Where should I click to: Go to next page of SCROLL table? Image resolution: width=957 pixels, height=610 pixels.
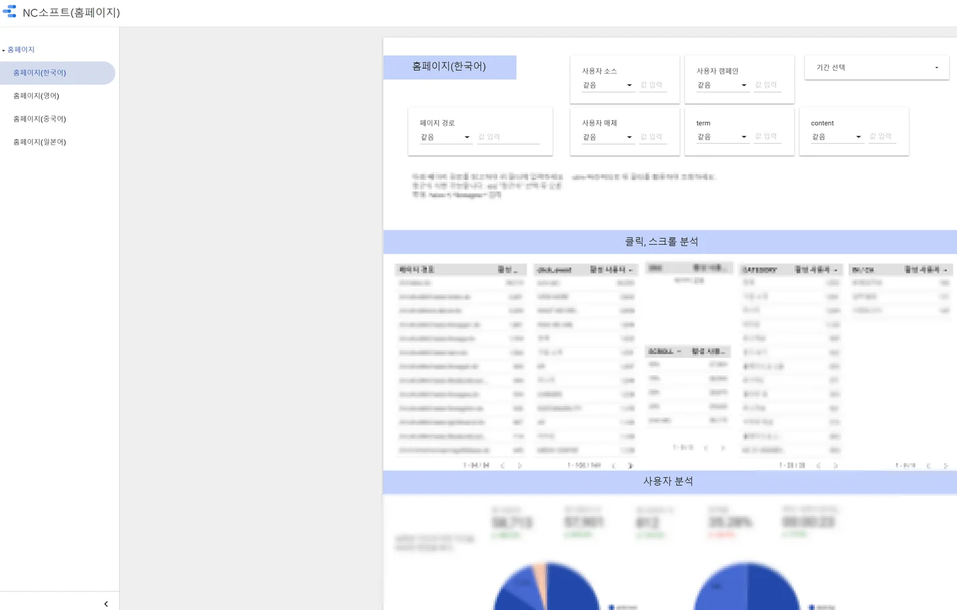pyautogui.click(x=723, y=447)
